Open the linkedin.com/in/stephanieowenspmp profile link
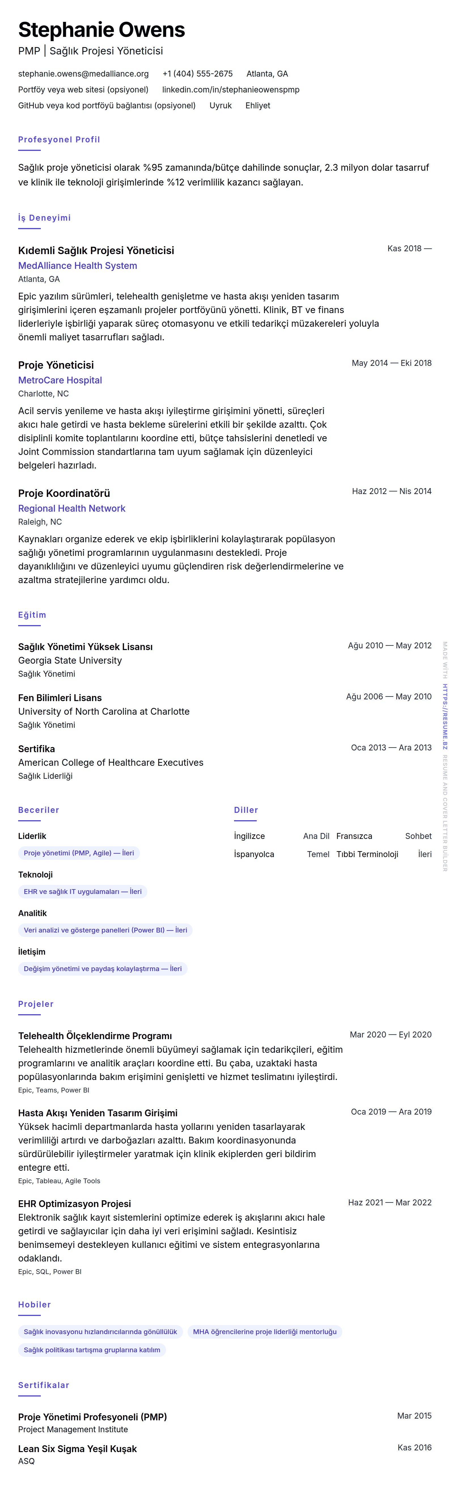 (230, 89)
